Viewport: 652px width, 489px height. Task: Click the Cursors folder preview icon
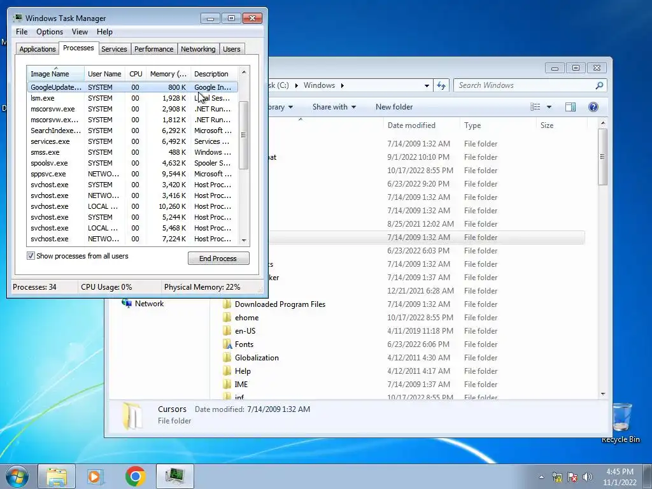click(132, 415)
